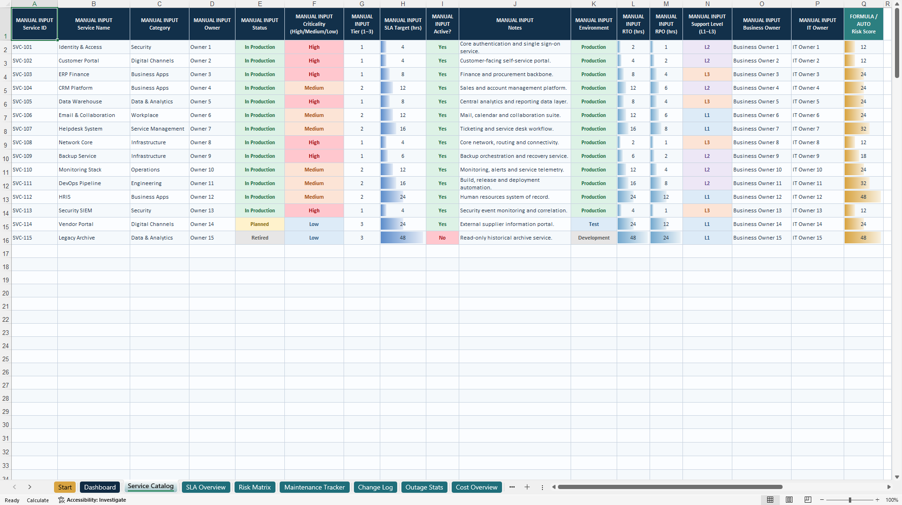Viewport: 902px width, 505px height.
Task: Click the select-all corner box
Action: pyautogui.click(x=6, y=4)
